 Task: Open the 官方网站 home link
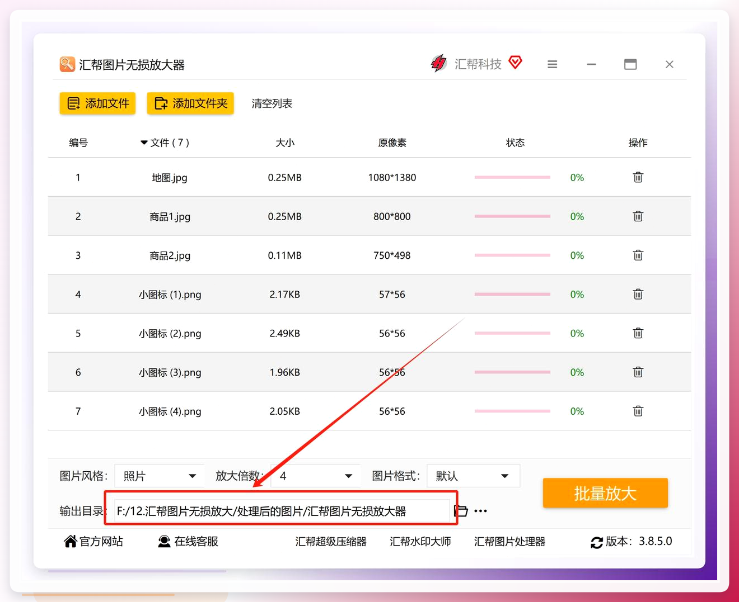[93, 541]
